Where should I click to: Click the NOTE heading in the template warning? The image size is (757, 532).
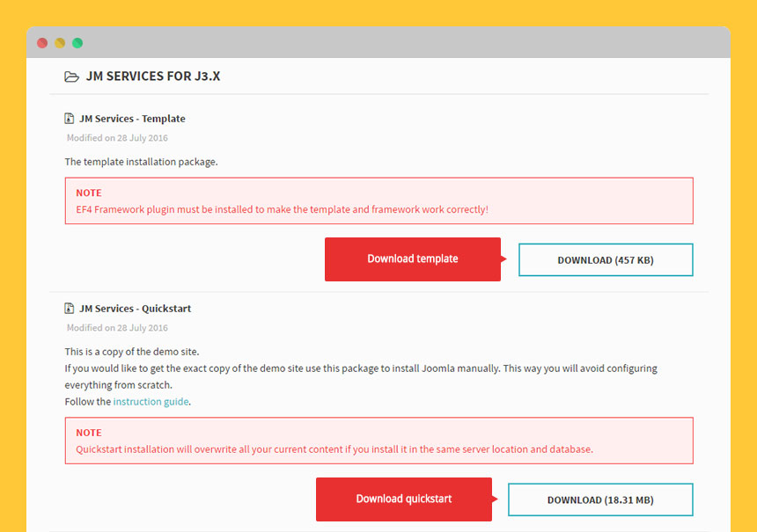pos(89,193)
